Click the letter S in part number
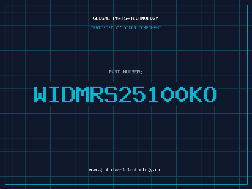This screenshot has height=189, width=252. click(x=111, y=94)
